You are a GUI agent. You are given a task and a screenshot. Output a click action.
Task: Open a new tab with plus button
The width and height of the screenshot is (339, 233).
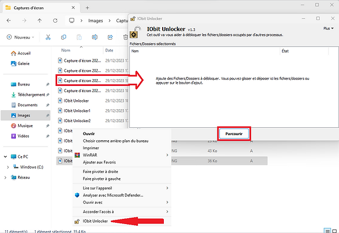[88, 8]
